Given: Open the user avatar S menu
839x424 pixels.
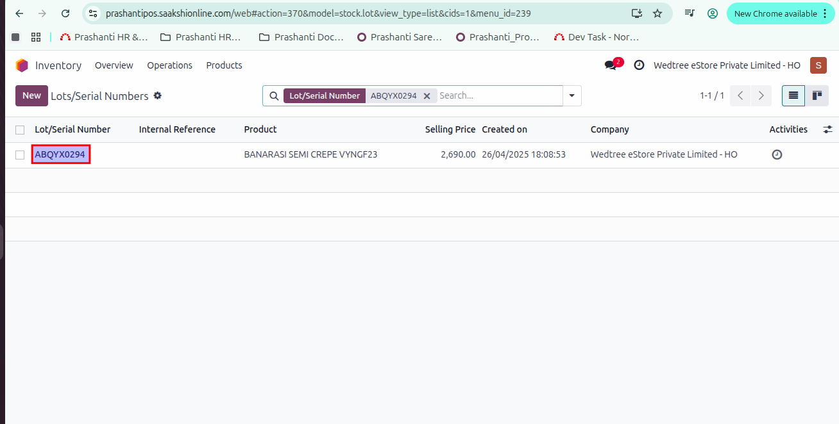Looking at the screenshot, I should pos(818,65).
